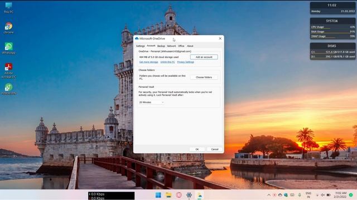The width and height of the screenshot is (357, 200).
Task: Open the Adobe Acrobat DC shortcut
Action: point(9,71)
